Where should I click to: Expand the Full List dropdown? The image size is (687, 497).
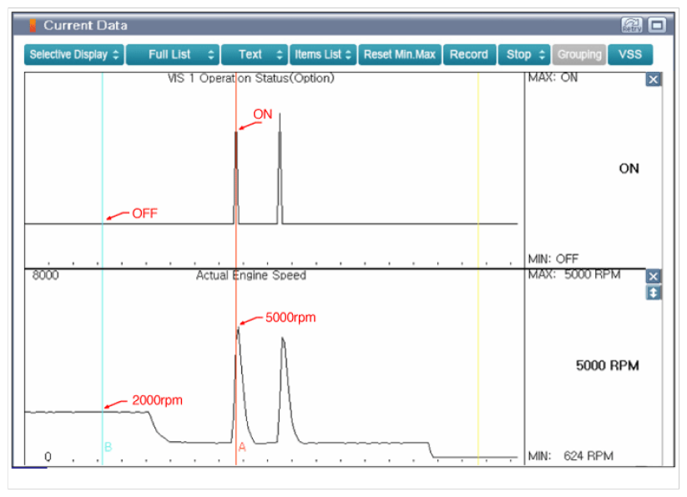coord(173,54)
